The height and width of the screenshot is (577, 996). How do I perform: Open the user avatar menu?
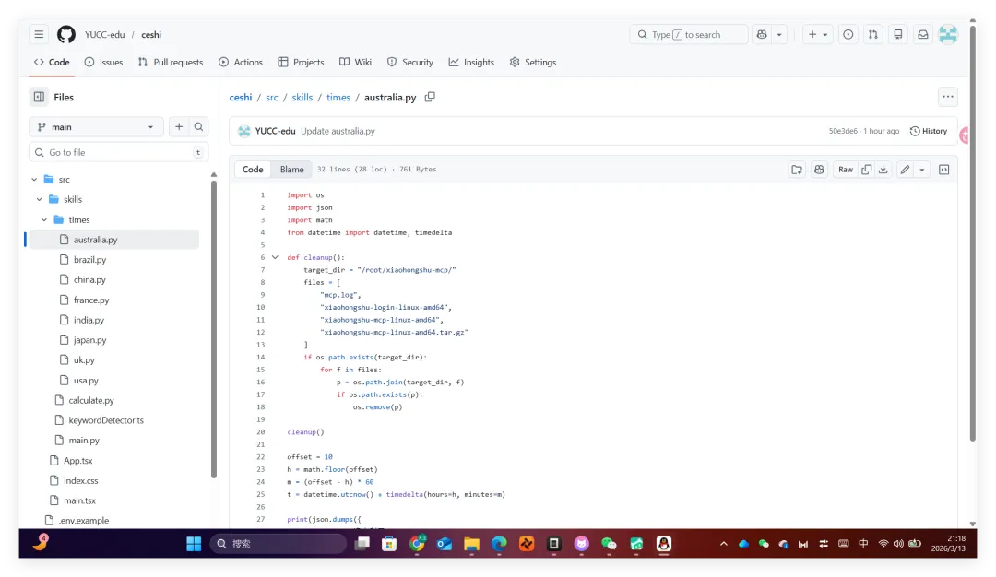pyautogui.click(x=948, y=34)
